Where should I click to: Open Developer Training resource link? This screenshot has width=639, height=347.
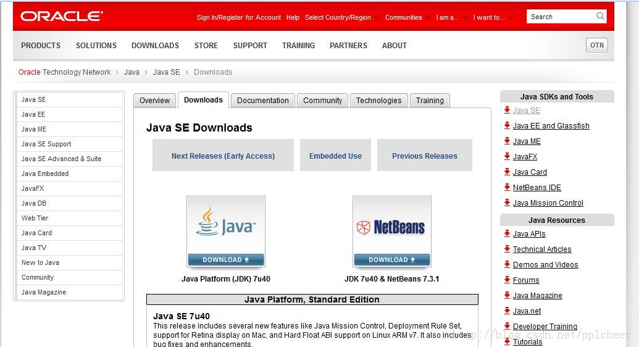click(545, 326)
